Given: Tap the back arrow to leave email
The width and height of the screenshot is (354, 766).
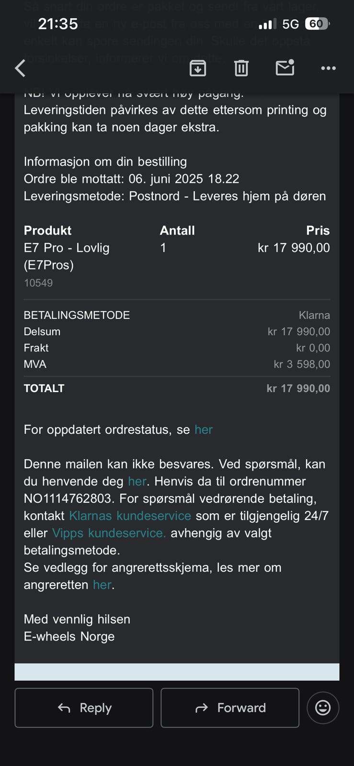Looking at the screenshot, I should pos(20,68).
